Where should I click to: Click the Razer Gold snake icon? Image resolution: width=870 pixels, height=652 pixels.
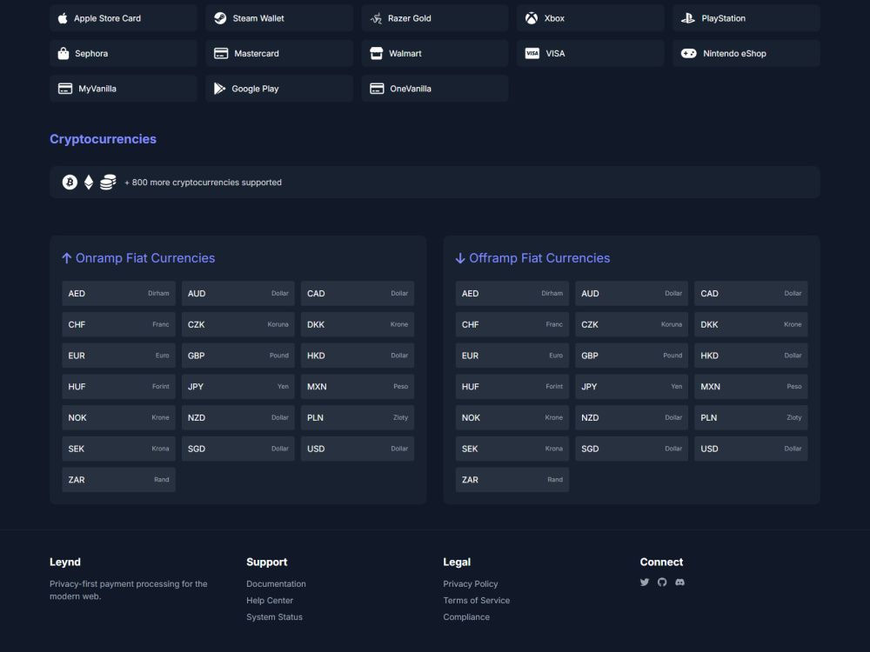coord(376,18)
